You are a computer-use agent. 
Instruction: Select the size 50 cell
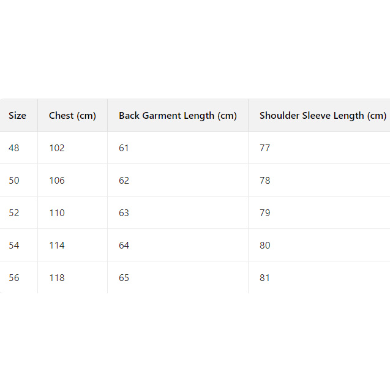coord(14,181)
